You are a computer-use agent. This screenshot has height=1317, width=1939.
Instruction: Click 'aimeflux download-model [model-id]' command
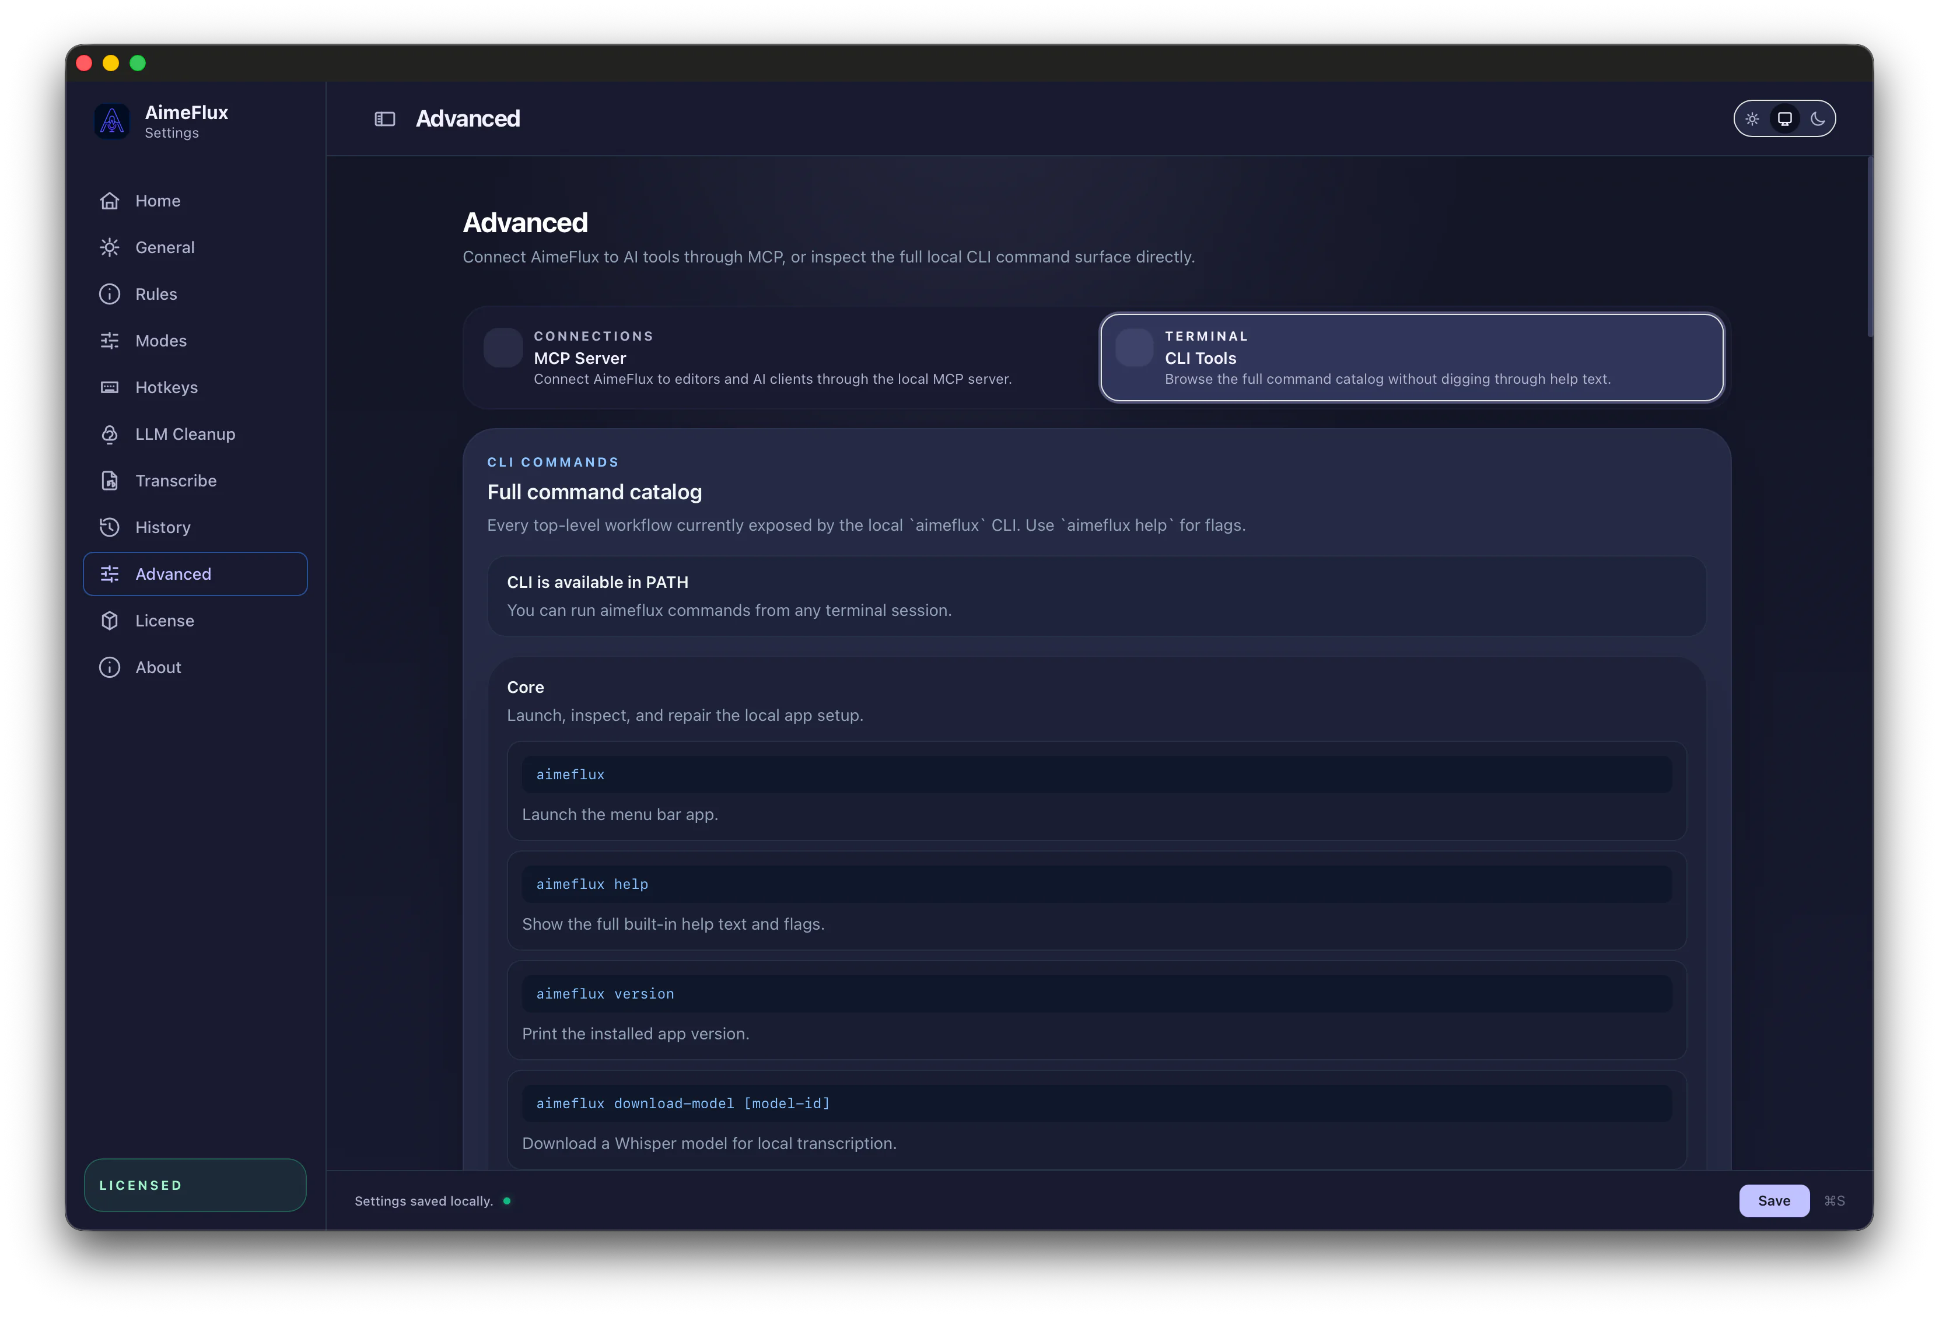1096,1104
